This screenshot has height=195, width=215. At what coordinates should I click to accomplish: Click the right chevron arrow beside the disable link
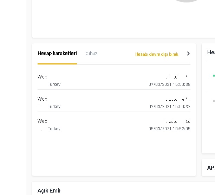point(188,54)
